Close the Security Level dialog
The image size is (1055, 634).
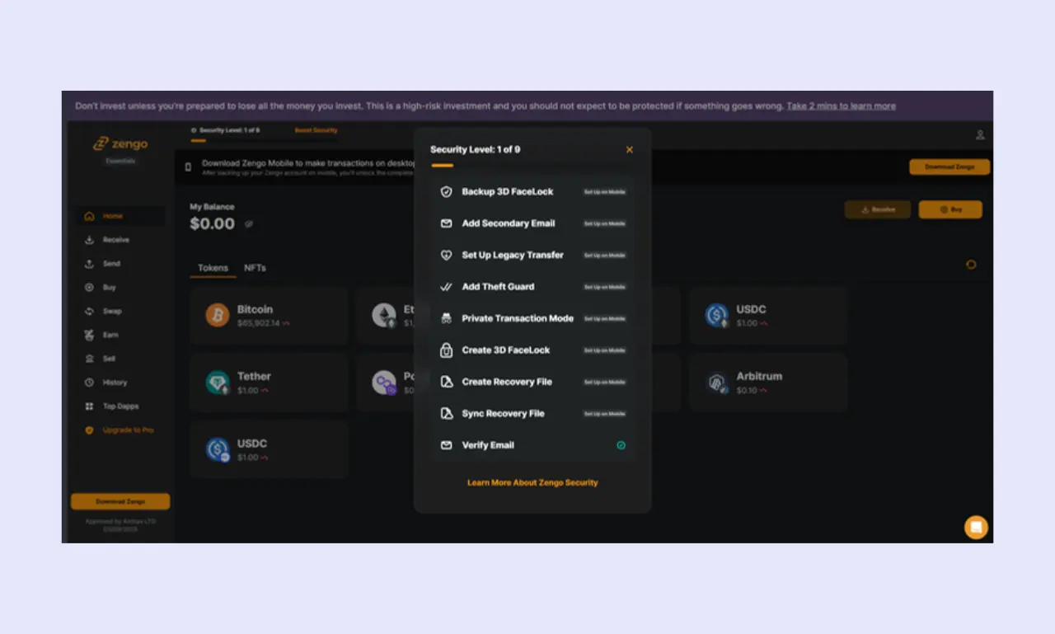630,149
